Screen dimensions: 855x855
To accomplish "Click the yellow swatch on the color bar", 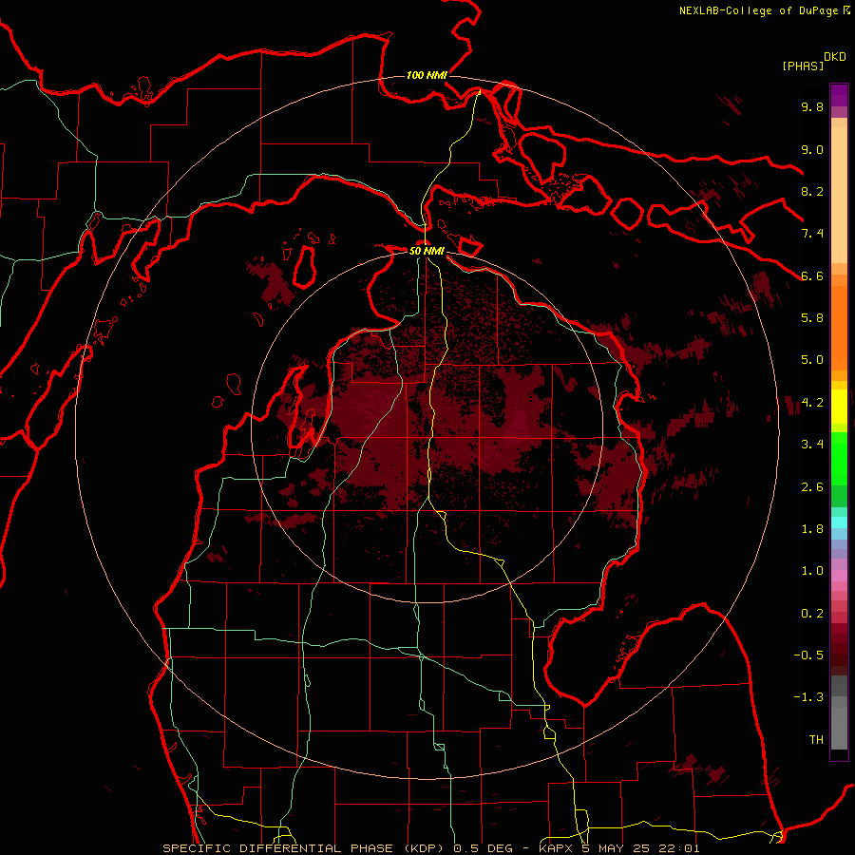I will 839,407.
